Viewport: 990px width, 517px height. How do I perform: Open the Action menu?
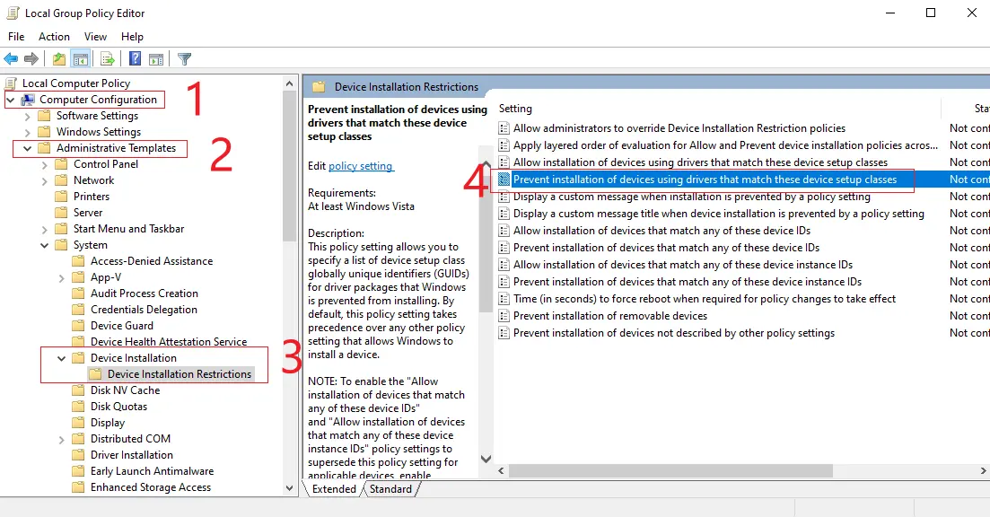click(x=54, y=36)
